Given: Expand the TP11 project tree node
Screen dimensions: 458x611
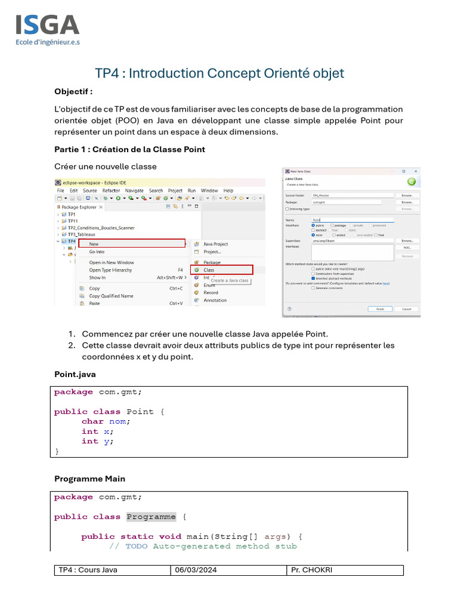Looking at the screenshot, I should (58, 221).
